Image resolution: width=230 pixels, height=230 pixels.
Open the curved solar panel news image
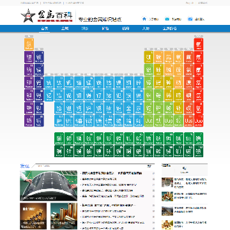(49, 186)
